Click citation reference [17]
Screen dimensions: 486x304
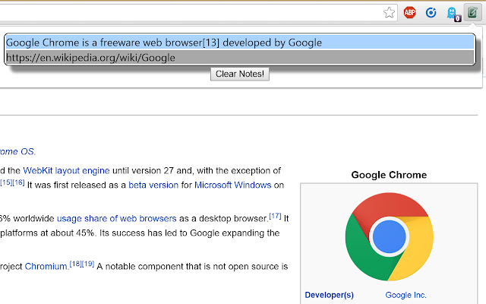point(275,216)
